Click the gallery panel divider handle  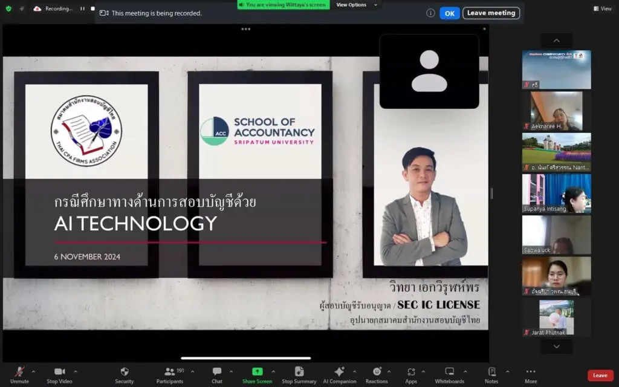coord(492,193)
